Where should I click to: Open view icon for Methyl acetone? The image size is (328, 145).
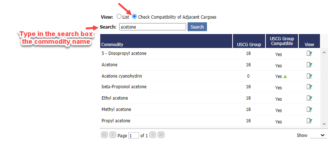[x=309, y=109]
